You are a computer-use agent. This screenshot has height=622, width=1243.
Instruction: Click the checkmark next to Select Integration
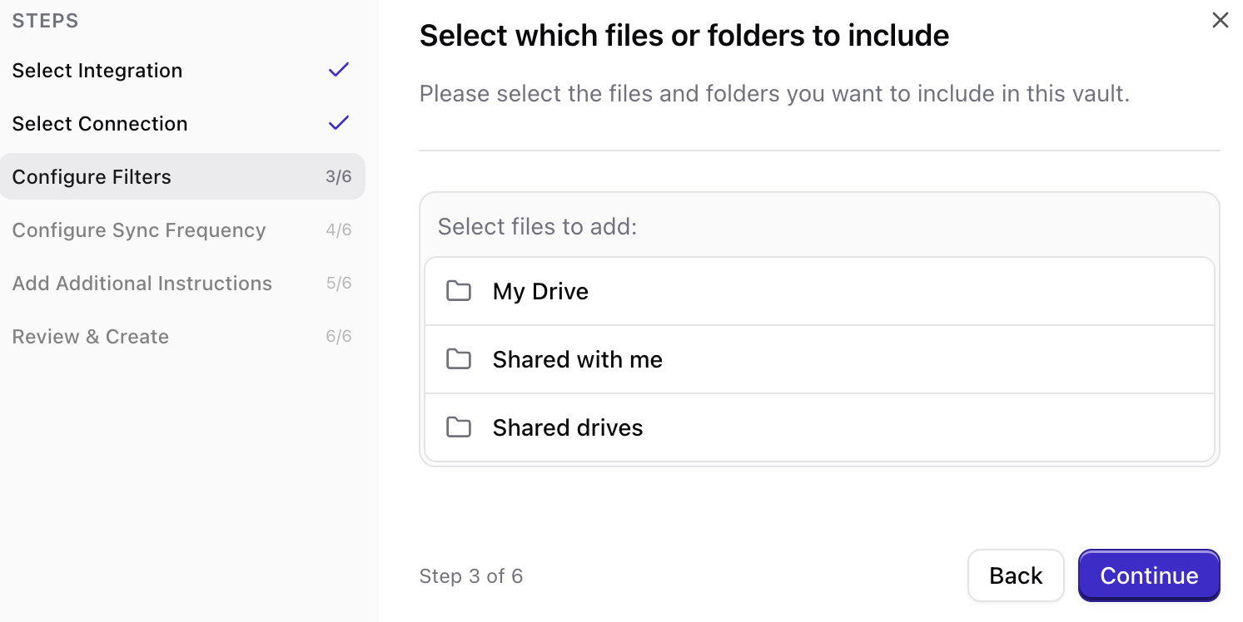pyautogui.click(x=338, y=70)
